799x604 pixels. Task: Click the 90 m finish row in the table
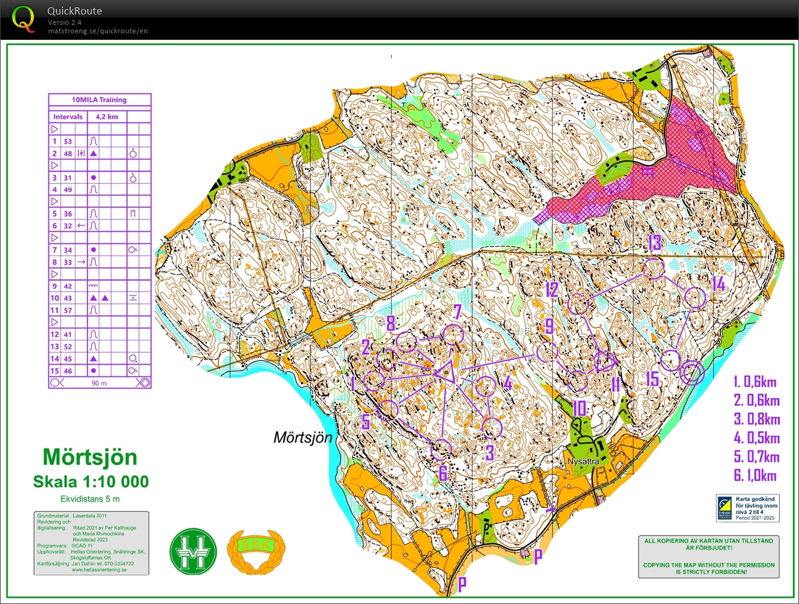(99, 383)
